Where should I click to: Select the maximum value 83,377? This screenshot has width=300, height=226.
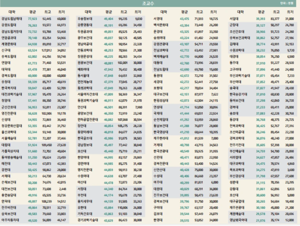pyautogui.click(x=275, y=19)
